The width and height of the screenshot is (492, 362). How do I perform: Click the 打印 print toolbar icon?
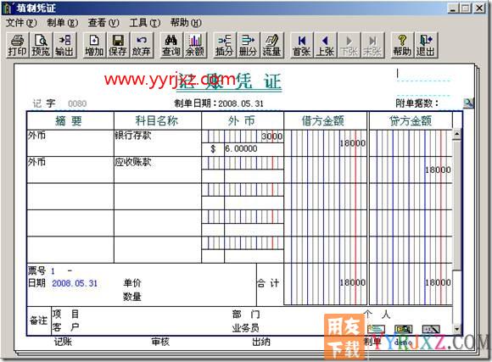tap(17, 45)
